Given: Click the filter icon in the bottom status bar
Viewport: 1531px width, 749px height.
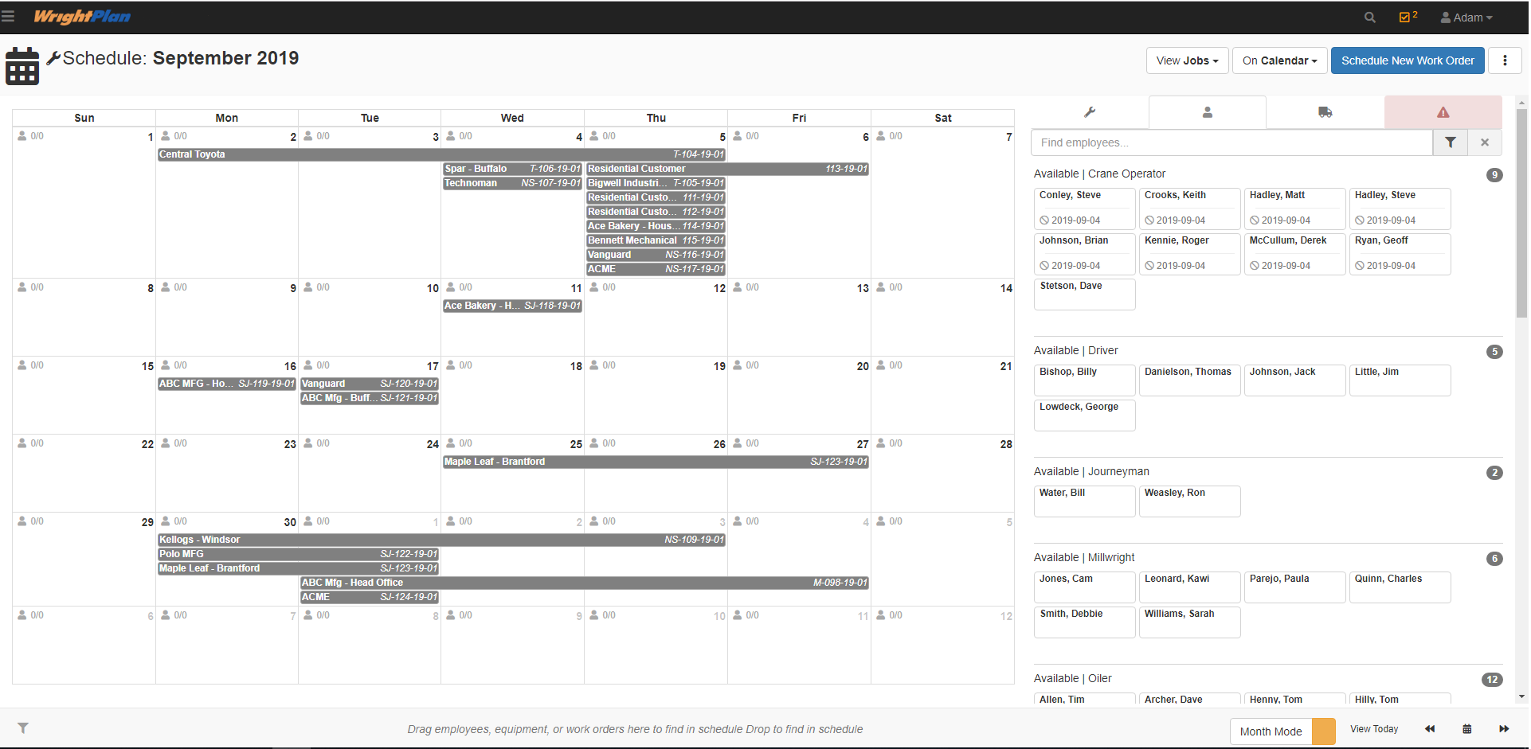Looking at the screenshot, I should [x=24, y=728].
